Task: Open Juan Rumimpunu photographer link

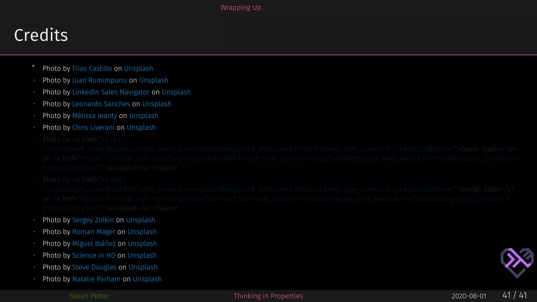Action: point(99,80)
